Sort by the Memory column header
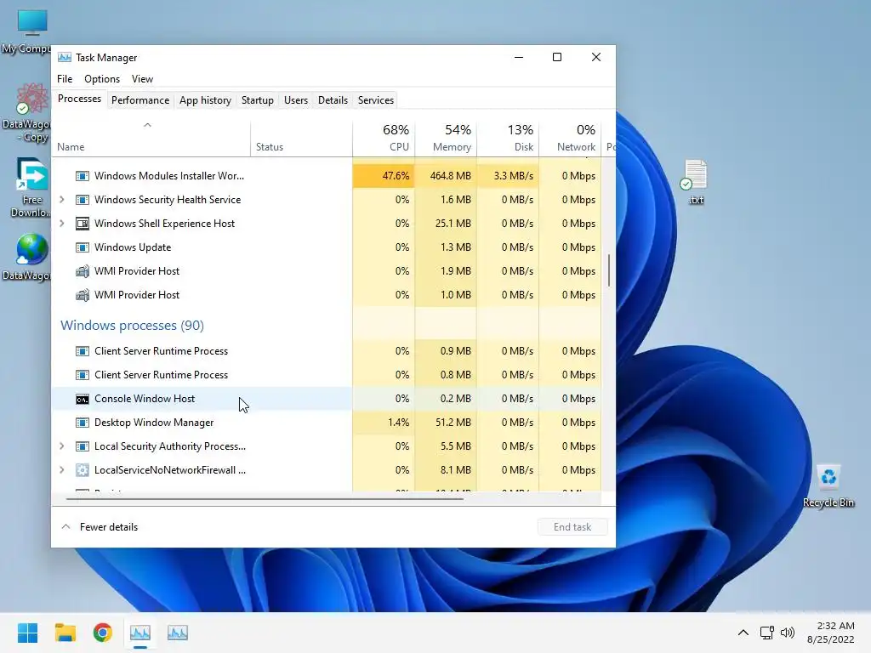Viewport: 871px width, 653px height. [x=446, y=138]
